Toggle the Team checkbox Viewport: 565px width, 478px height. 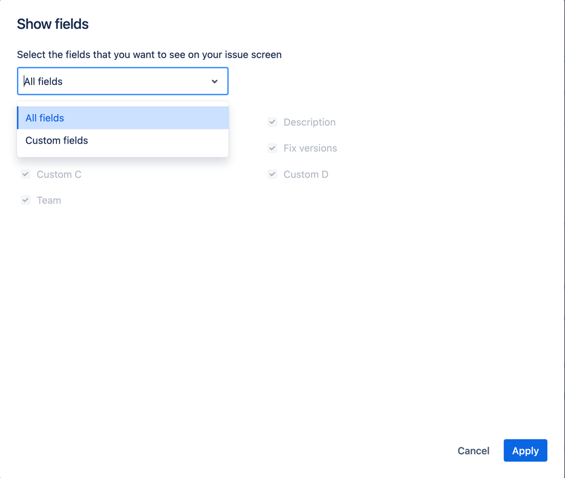25,200
